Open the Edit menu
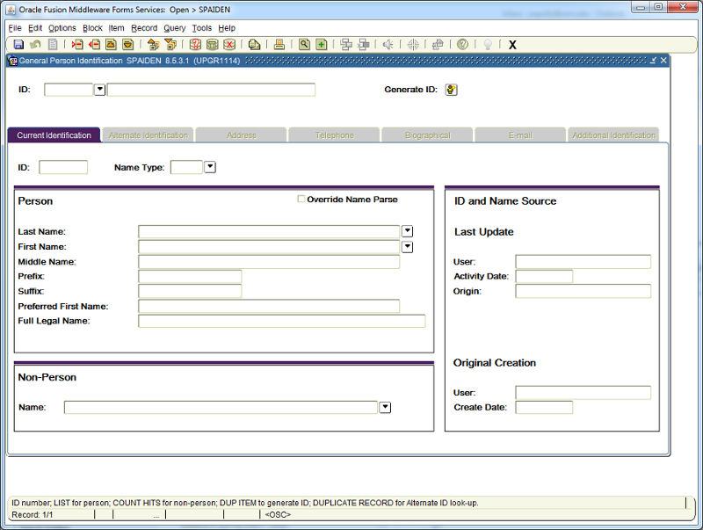Image resolution: width=703 pixels, height=530 pixels. tap(35, 28)
